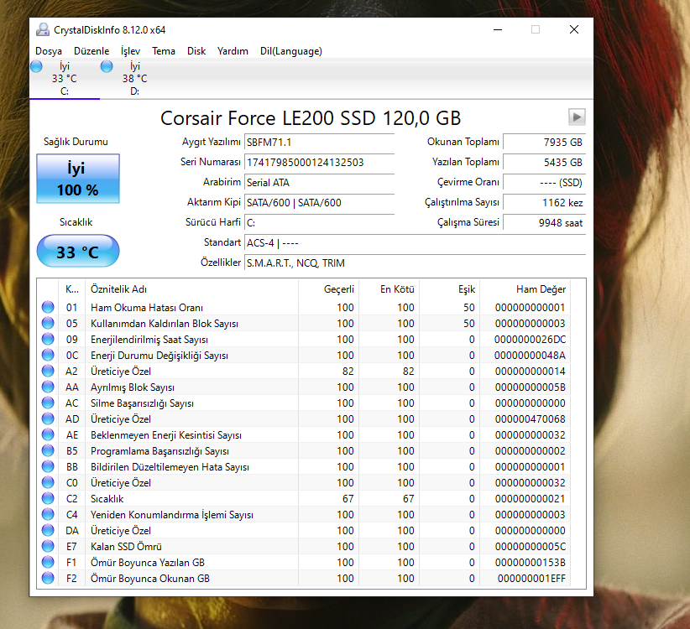
Task: Click status orb in the AD row
Action: (x=48, y=418)
